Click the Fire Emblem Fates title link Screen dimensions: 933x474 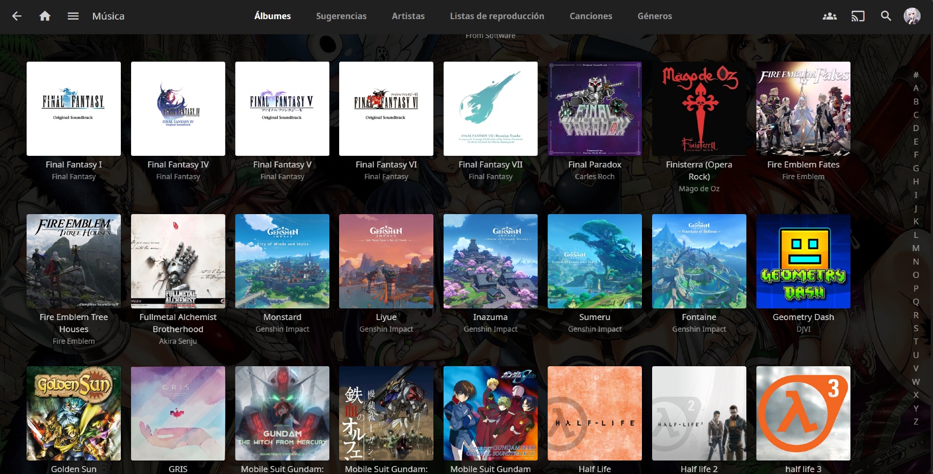803,165
